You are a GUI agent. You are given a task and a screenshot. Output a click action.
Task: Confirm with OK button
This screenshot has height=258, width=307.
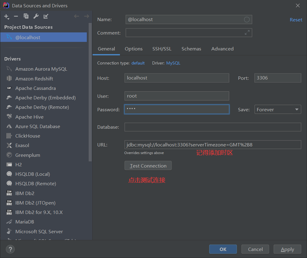(x=223, y=249)
